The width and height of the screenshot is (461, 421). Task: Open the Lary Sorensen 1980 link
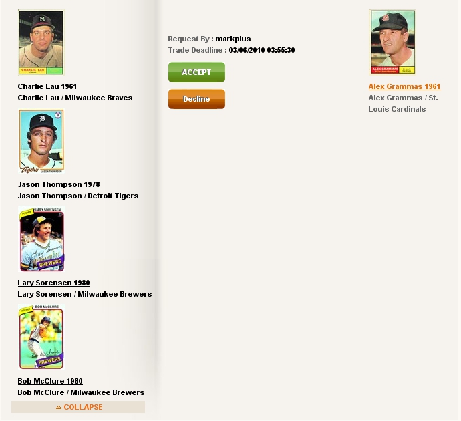[x=54, y=283]
